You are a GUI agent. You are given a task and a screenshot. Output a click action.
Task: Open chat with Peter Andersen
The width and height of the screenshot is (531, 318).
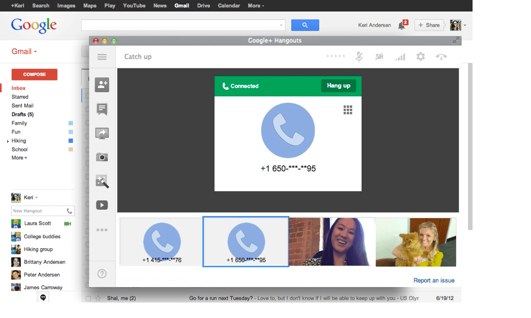tap(41, 275)
